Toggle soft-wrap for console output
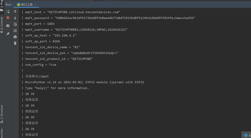 pos(15,24)
